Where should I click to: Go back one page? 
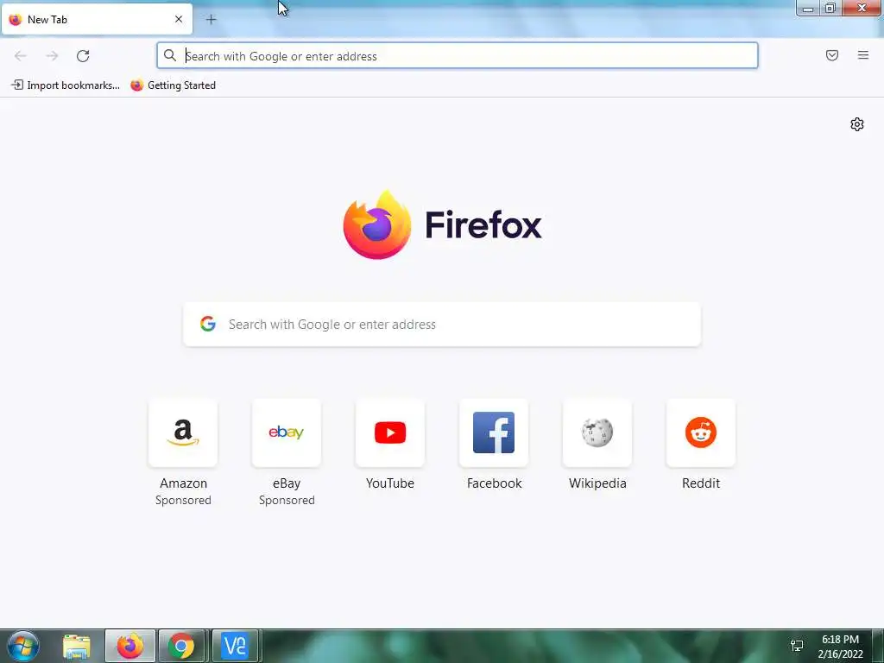click(21, 56)
